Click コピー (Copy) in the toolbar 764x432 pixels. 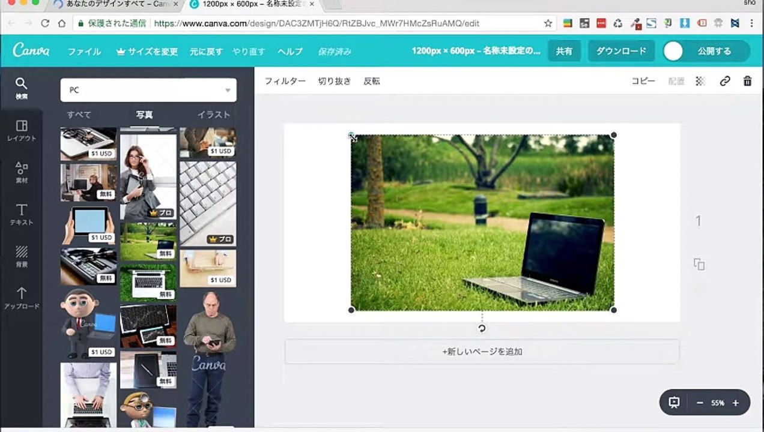click(643, 81)
